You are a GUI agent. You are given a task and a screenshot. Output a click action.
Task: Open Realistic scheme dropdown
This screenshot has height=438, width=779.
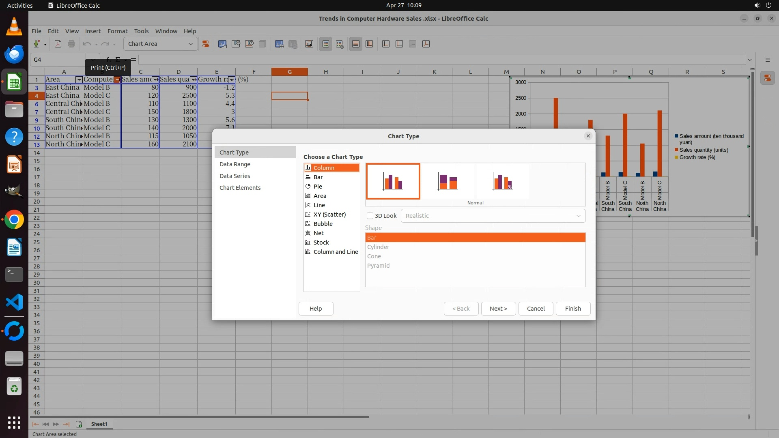pos(493,216)
